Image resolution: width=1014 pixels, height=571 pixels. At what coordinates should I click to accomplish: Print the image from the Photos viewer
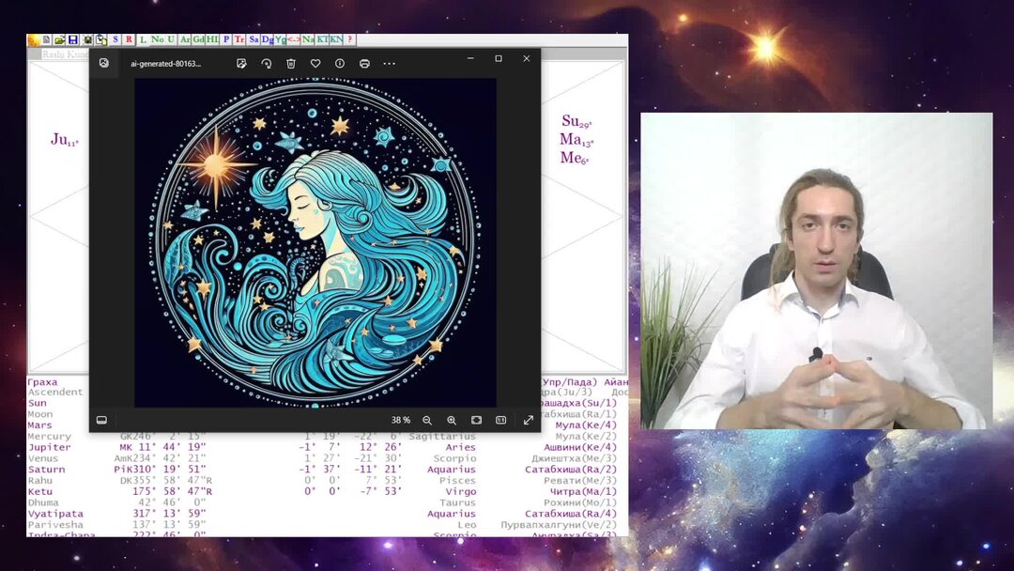tap(364, 63)
